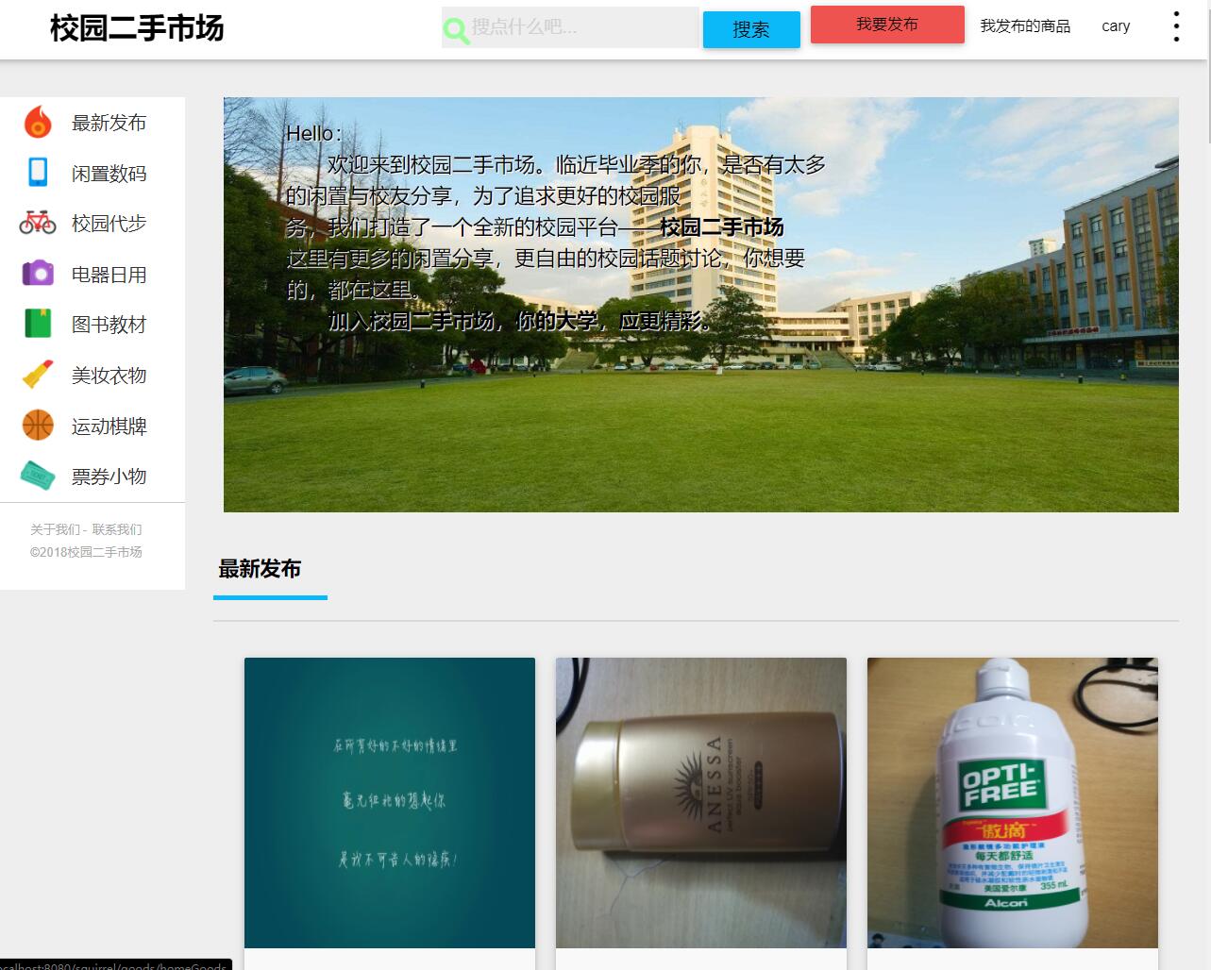
Task: Open the 图书教材 book icon
Action: [38, 324]
